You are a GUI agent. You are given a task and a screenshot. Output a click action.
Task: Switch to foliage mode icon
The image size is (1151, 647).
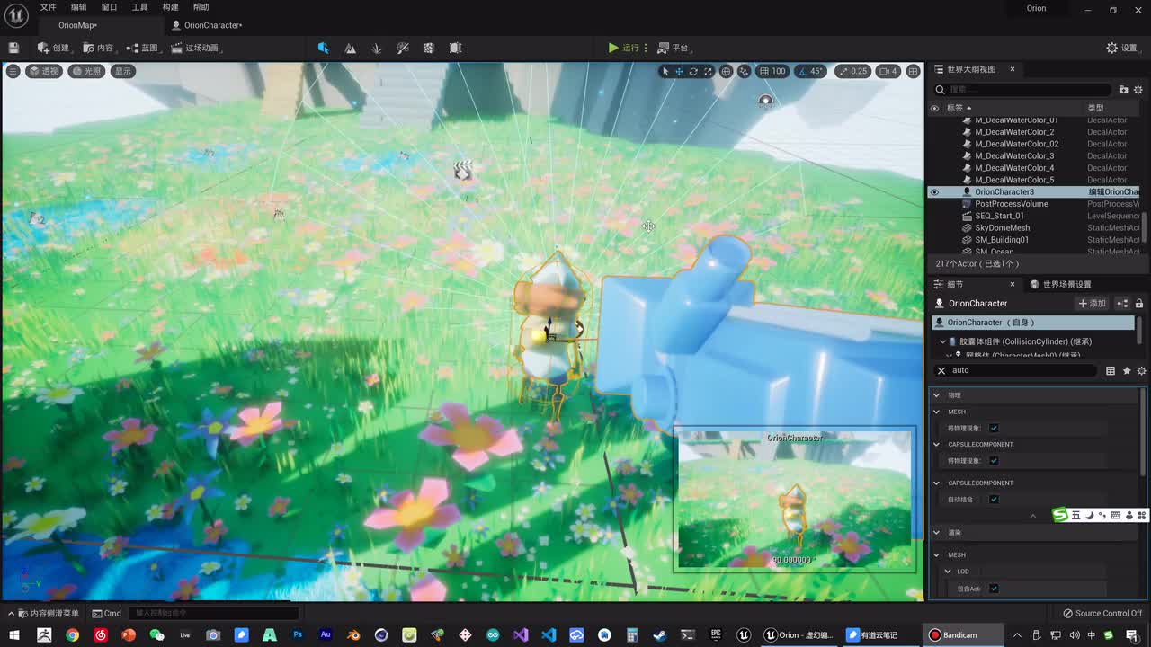click(377, 48)
